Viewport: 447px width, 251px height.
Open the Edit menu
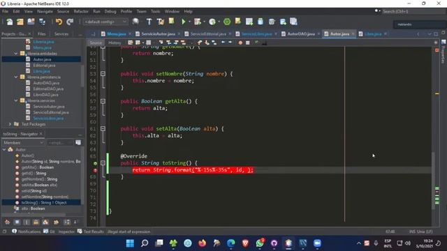coord(16,11)
